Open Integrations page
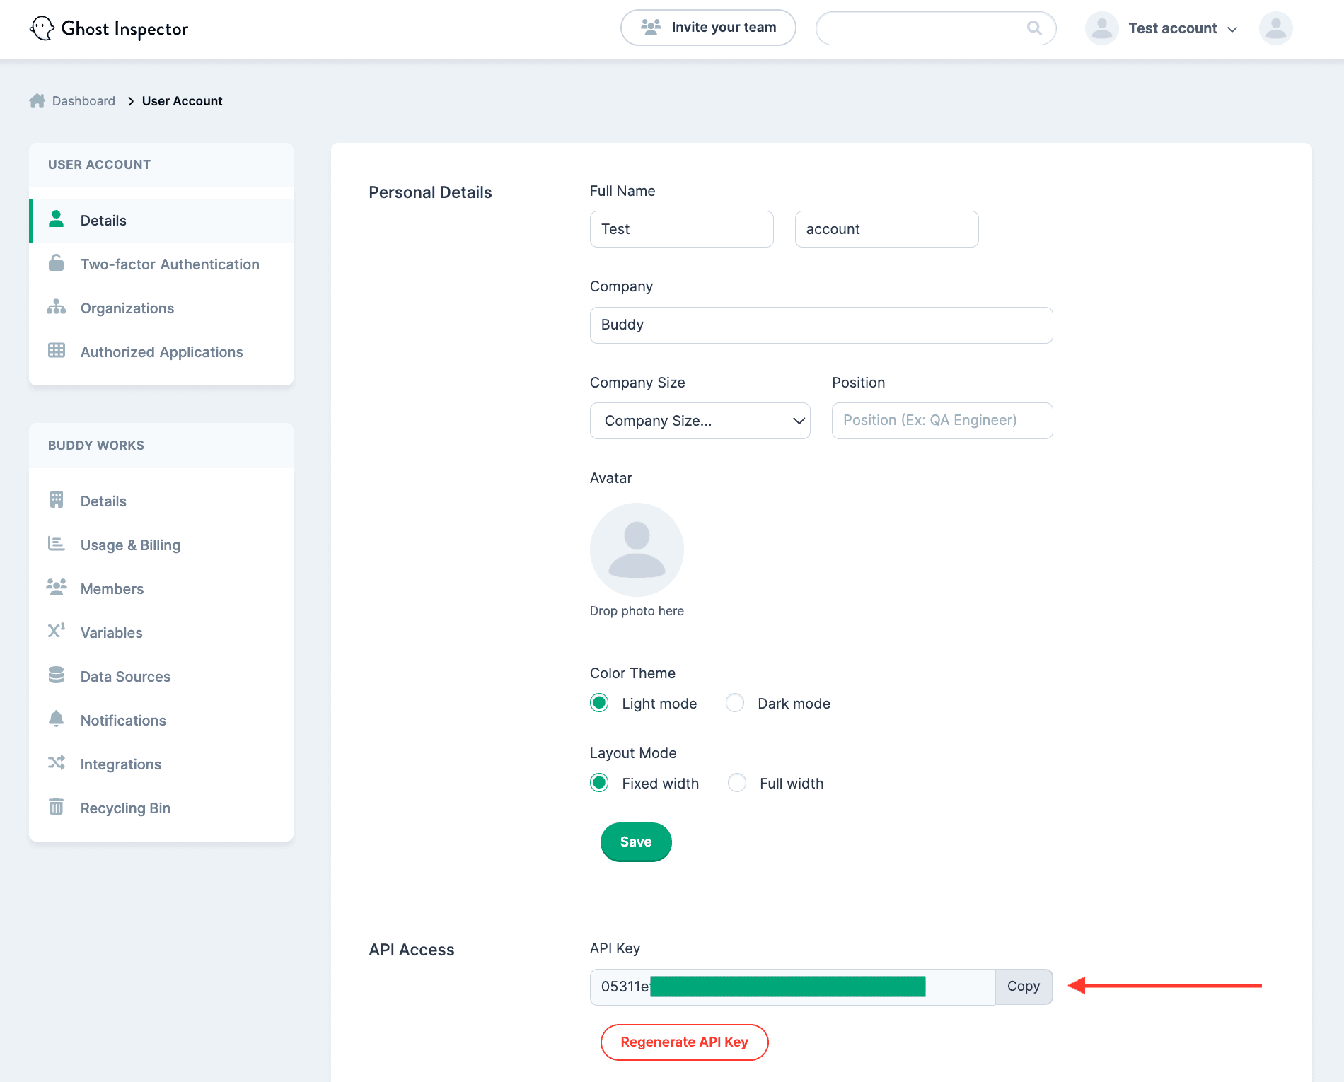Screen dimensions: 1344x1082 point(161,764)
